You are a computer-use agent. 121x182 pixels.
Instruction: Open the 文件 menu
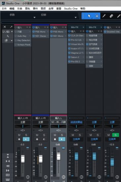pyautogui.click(x=4, y=9)
